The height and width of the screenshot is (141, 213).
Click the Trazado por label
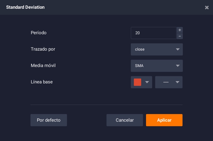point(43,49)
